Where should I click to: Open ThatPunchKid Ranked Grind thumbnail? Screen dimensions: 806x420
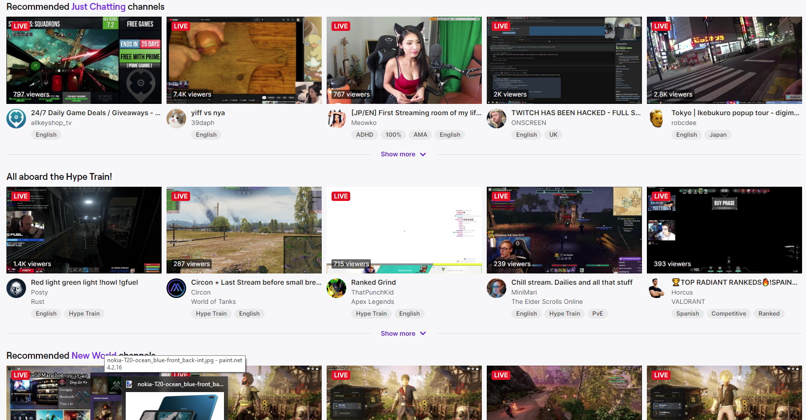[x=404, y=230]
